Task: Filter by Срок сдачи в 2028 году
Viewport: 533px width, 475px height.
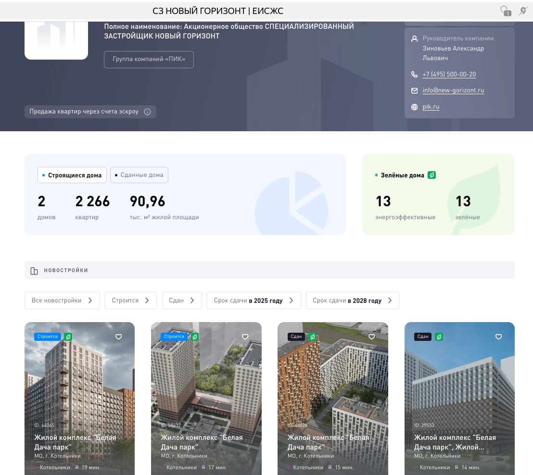Action: pos(353,300)
